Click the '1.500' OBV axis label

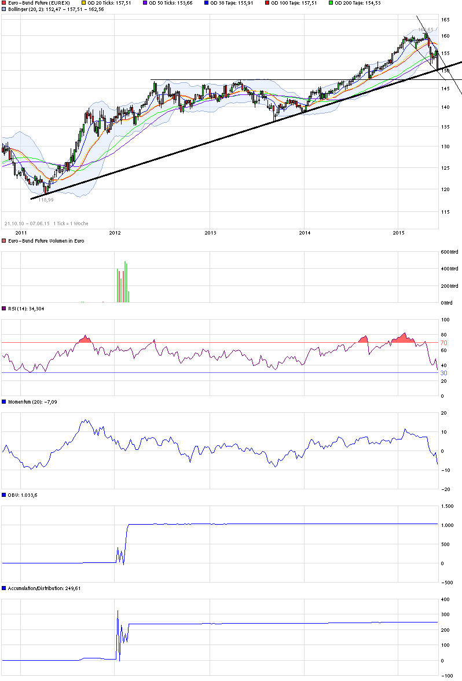tap(447, 506)
